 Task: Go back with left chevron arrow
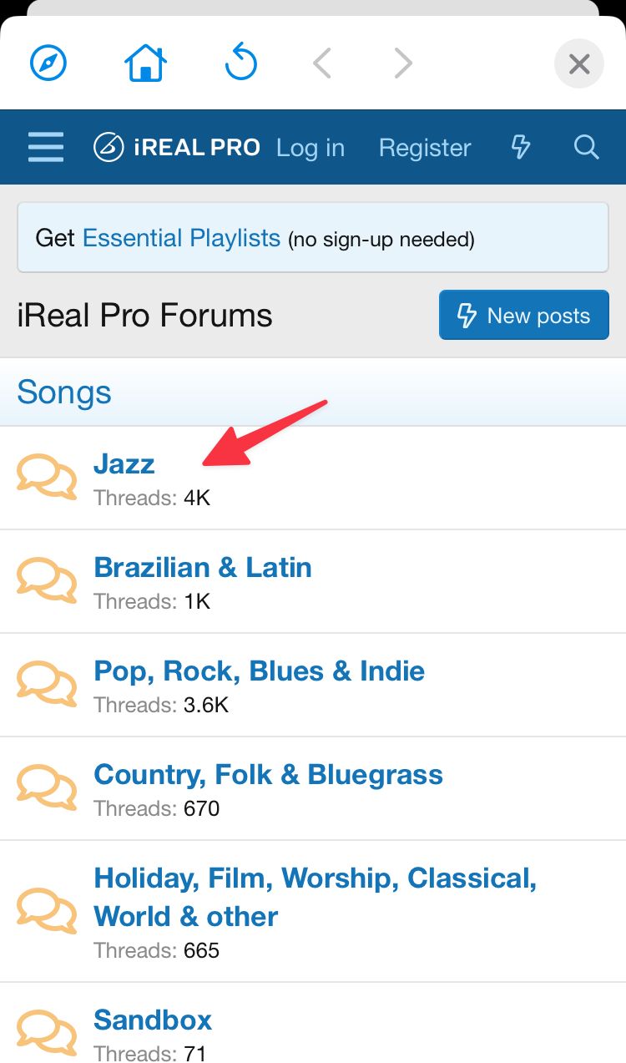322,63
